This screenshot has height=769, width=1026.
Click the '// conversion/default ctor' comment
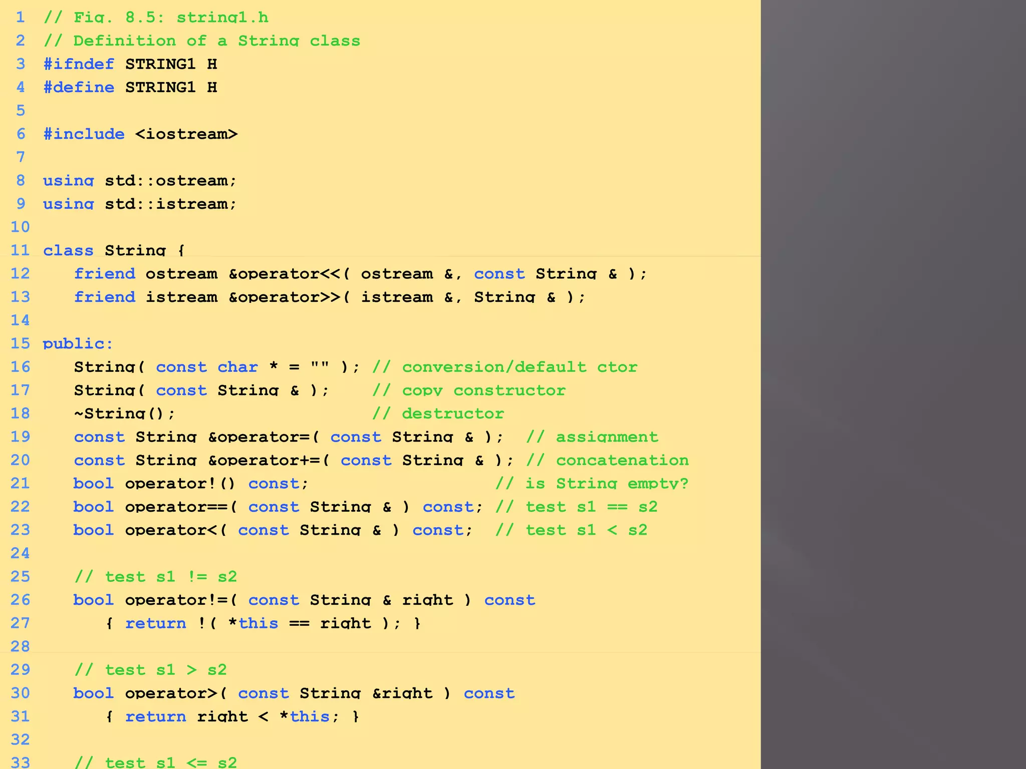pyautogui.click(x=504, y=366)
